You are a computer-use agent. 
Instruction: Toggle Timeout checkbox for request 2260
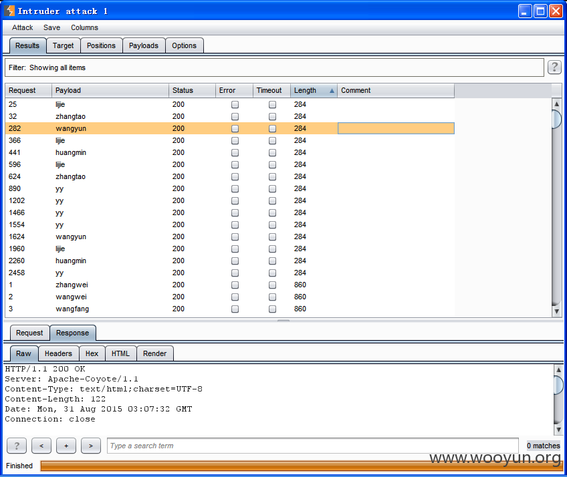(272, 261)
